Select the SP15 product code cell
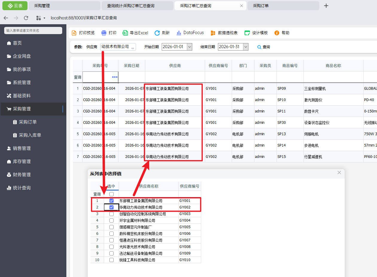377x277 pixels. click(290, 157)
